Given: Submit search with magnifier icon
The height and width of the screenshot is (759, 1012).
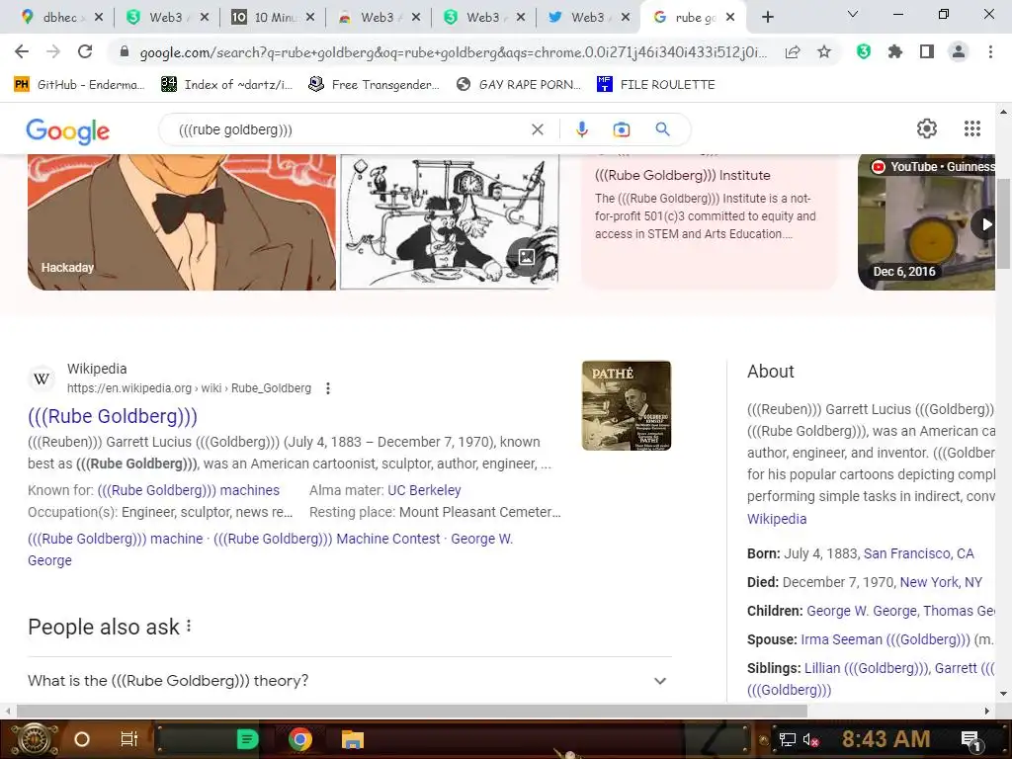Looking at the screenshot, I should click(663, 129).
